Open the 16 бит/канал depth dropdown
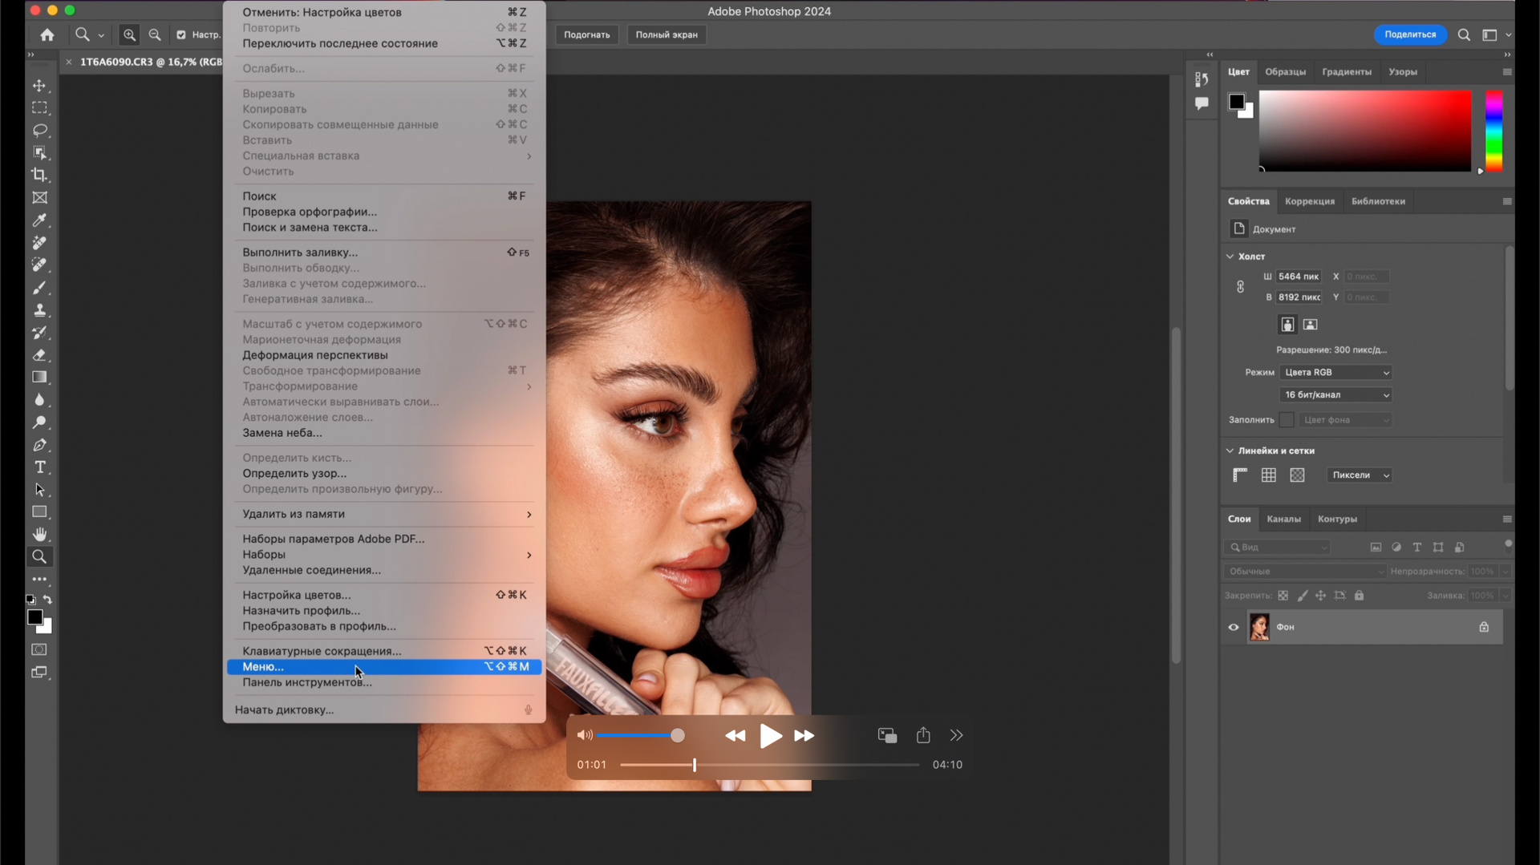 1335,394
